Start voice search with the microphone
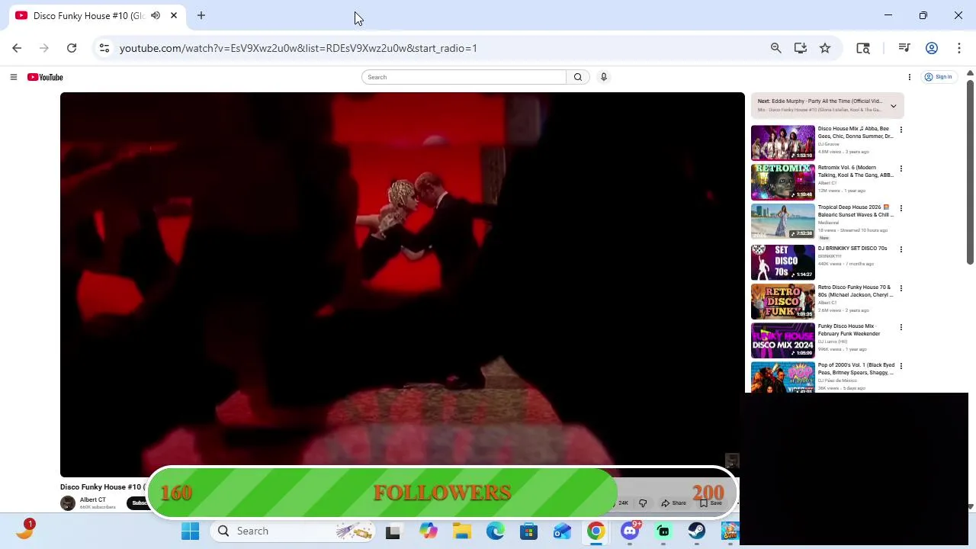Image resolution: width=976 pixels, height=549 pixels. click(603, 77)
